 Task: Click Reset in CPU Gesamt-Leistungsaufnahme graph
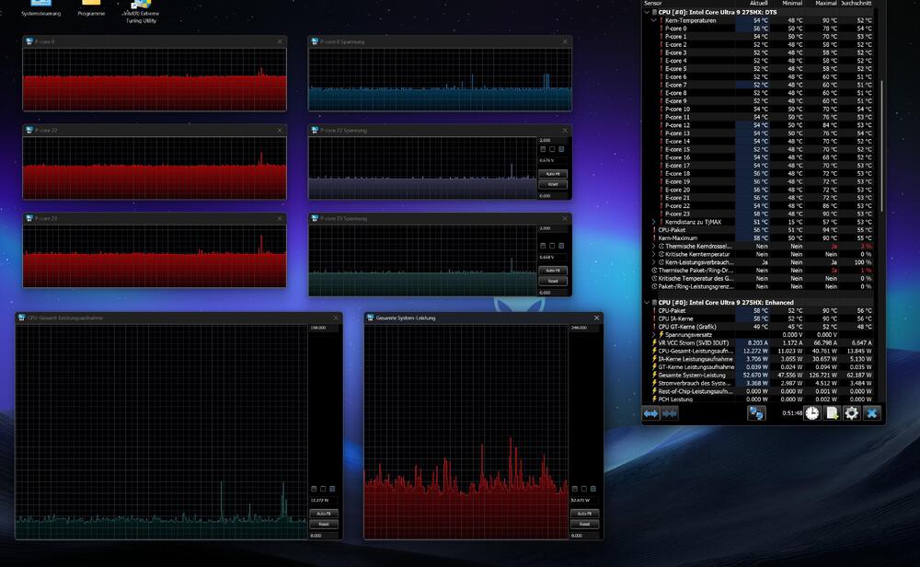click(x=323, y=524)
